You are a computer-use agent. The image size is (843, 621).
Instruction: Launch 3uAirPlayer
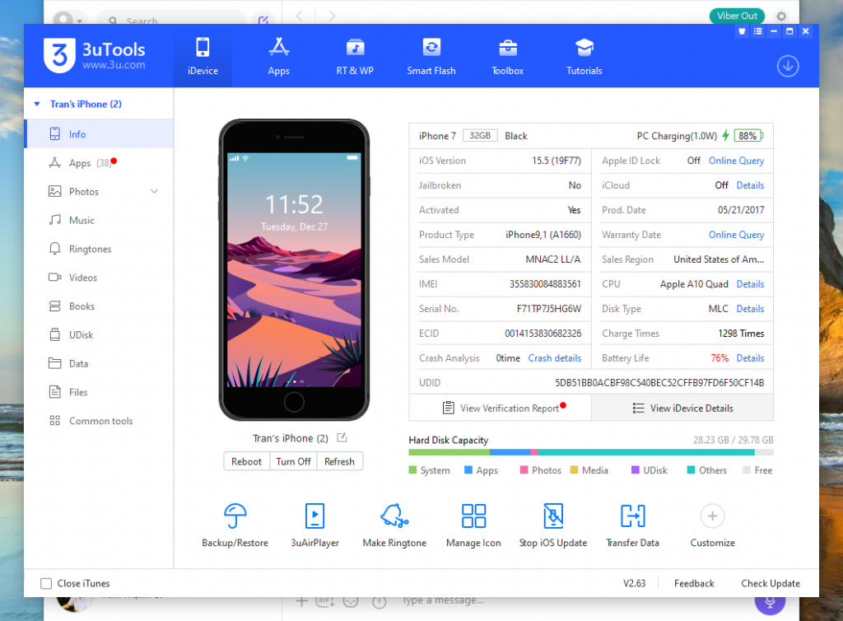tap(315, 525)
